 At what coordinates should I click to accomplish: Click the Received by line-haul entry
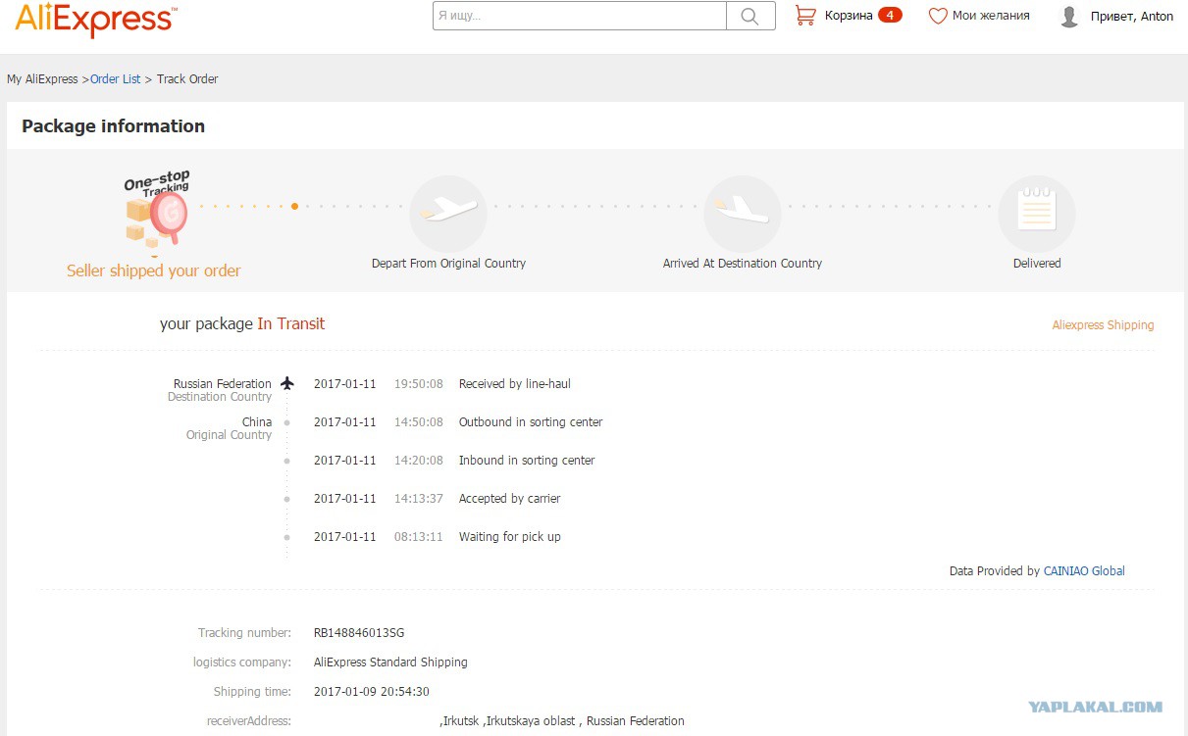click(514, 384)
